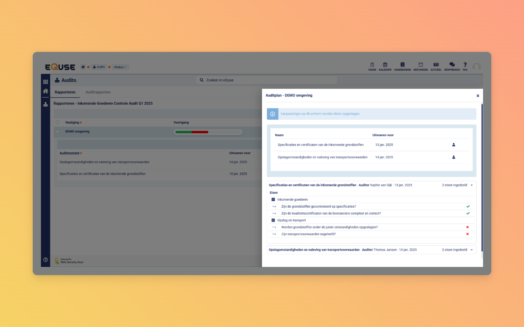The height and width of the screenshot is (327, 524).
Task: Sort by Auditmoment column
Action: [70, 153]
